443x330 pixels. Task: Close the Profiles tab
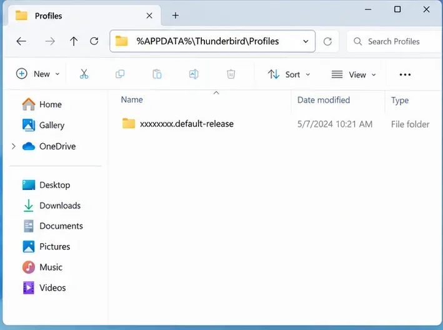tap(149, 16)
